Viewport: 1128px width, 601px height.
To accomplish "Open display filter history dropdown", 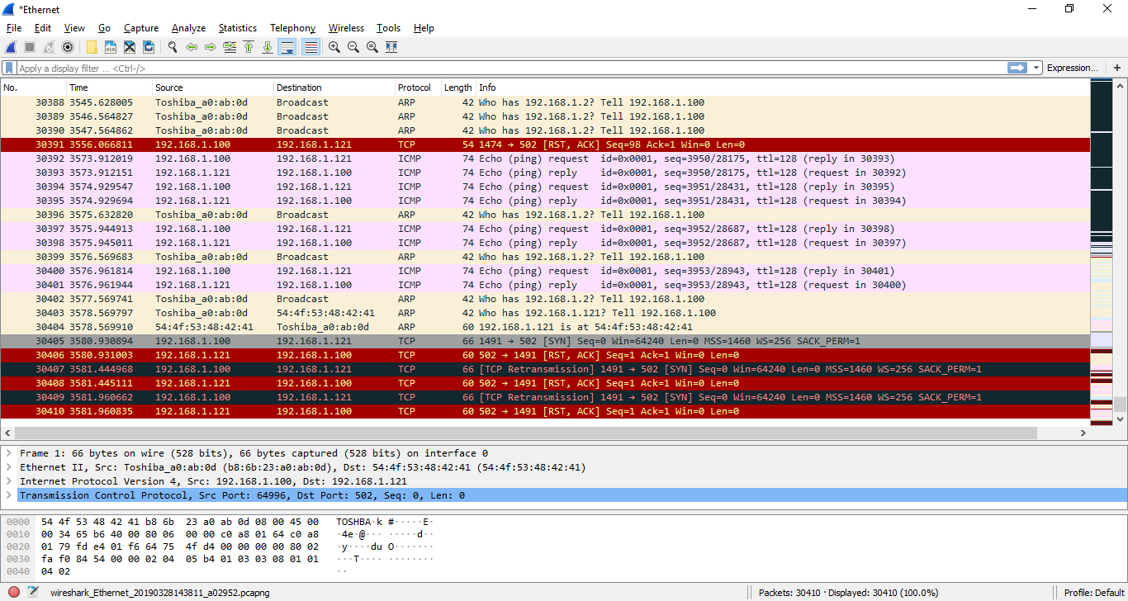I will coord(1036,69).
